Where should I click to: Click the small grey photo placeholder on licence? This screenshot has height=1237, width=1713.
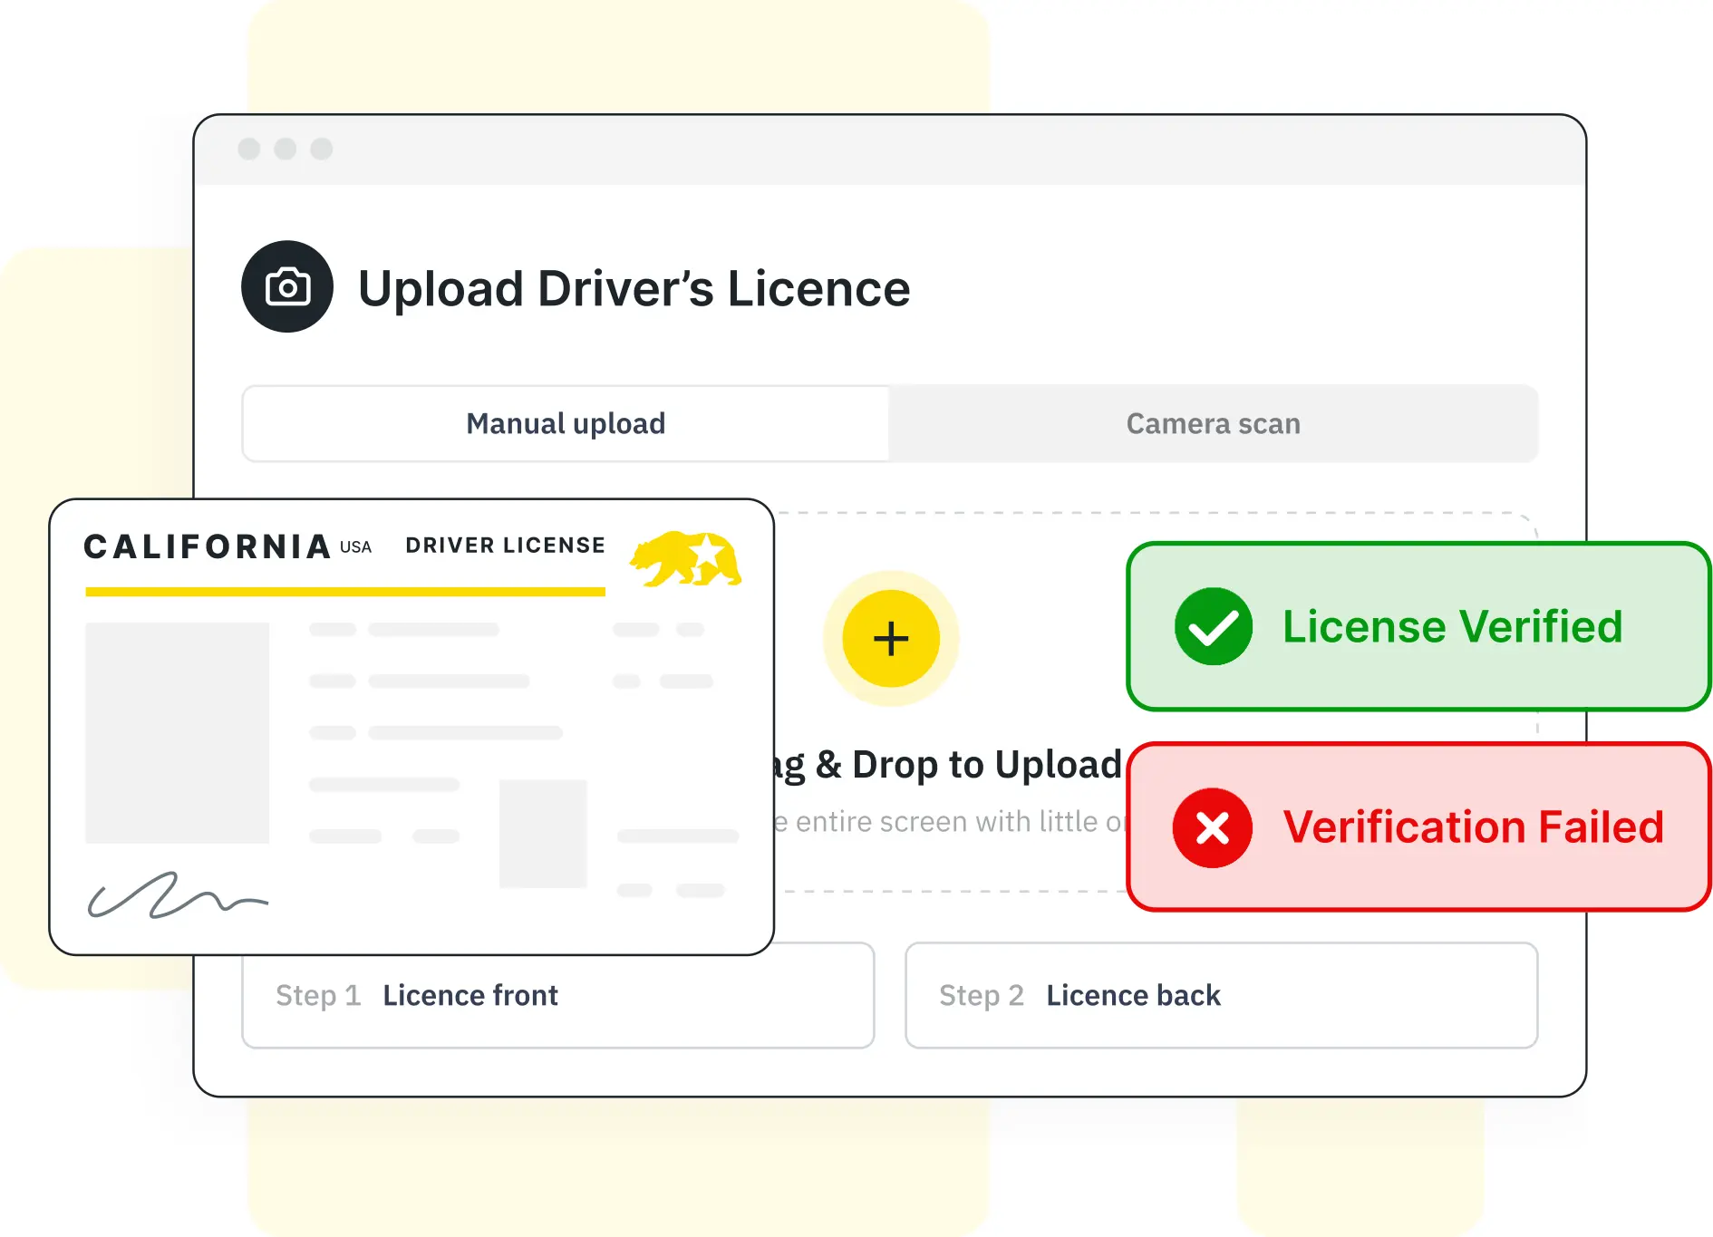pos(543,833)
